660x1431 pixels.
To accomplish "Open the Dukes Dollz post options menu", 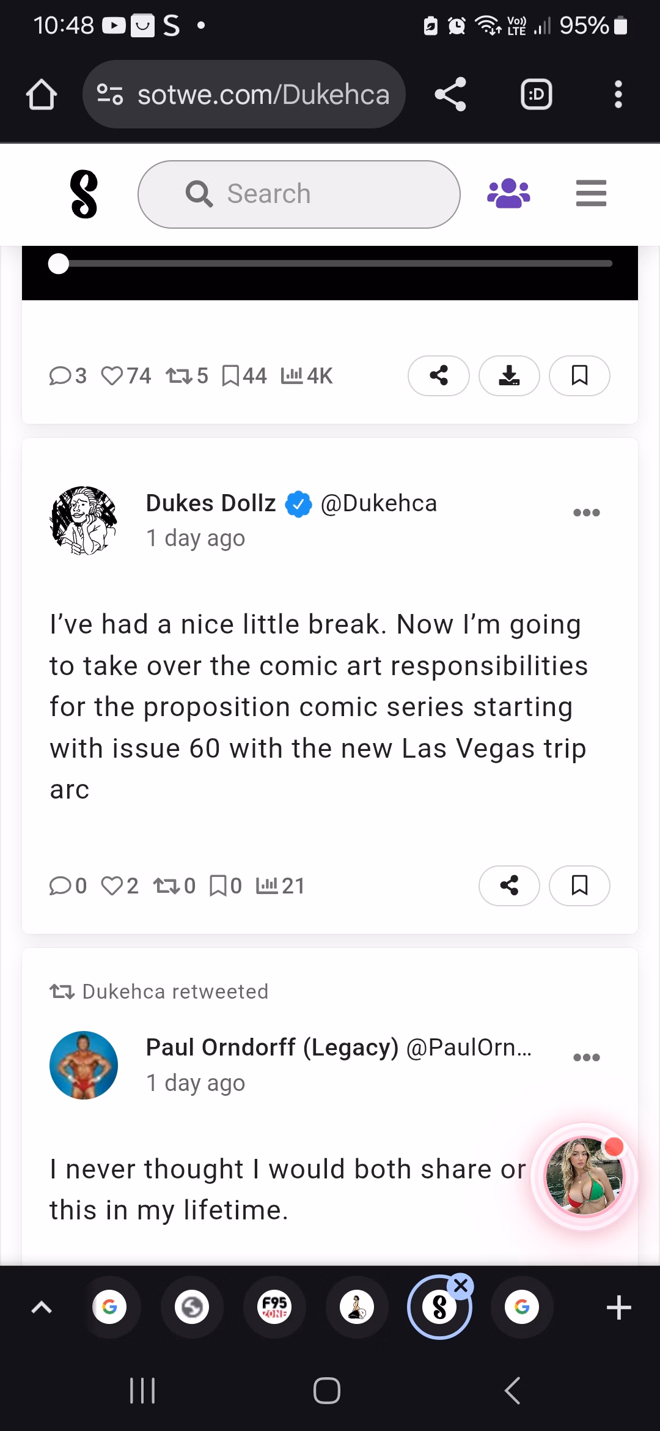I will 586,512.
